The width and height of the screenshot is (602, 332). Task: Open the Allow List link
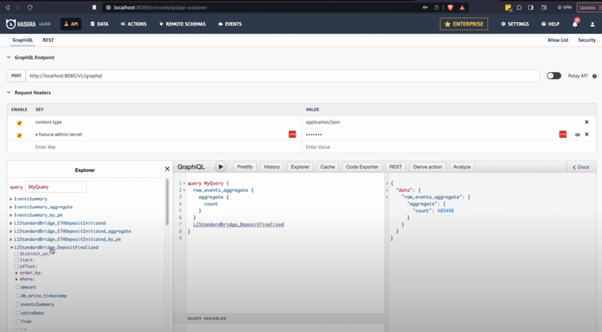click(x=558, y=40)
